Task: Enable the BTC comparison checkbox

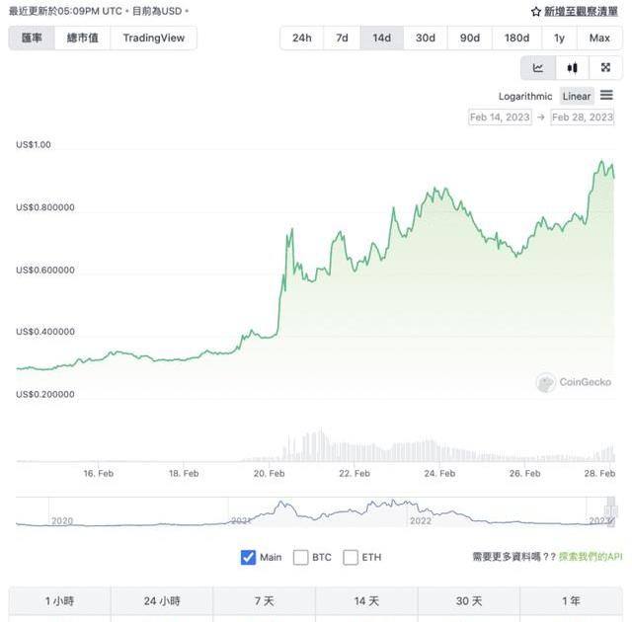Action: (x=300, y=558)
